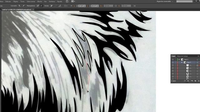Viewport: 200px width, 112px height.
Task: Switch to the Mesas de trabajo tab
Action: [x=182, y=56]
